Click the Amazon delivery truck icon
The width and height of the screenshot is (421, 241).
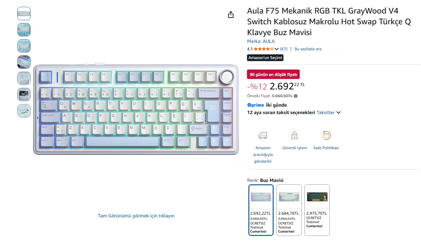click(x=263, y=136)
